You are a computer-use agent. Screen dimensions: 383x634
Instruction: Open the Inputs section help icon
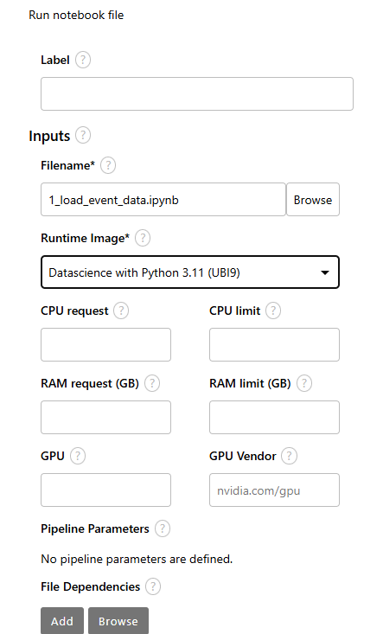(83, 135)
